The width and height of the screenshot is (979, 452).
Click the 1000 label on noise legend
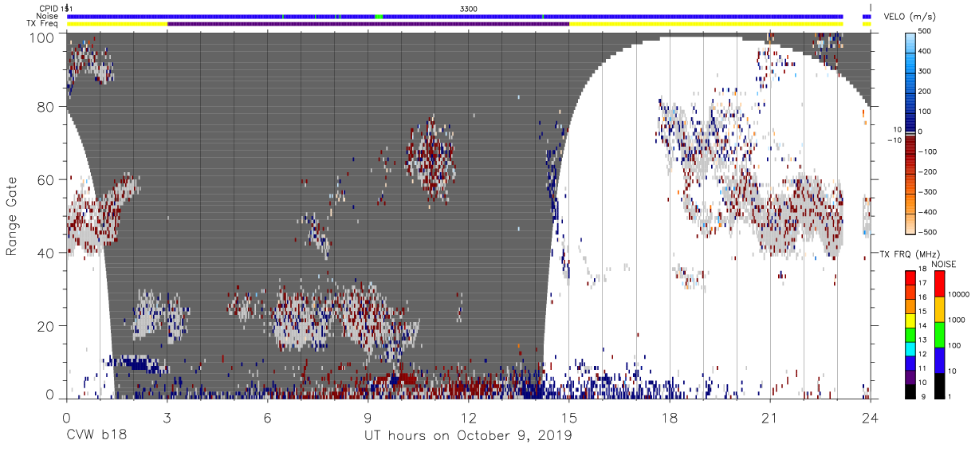(x=957, y=320)
